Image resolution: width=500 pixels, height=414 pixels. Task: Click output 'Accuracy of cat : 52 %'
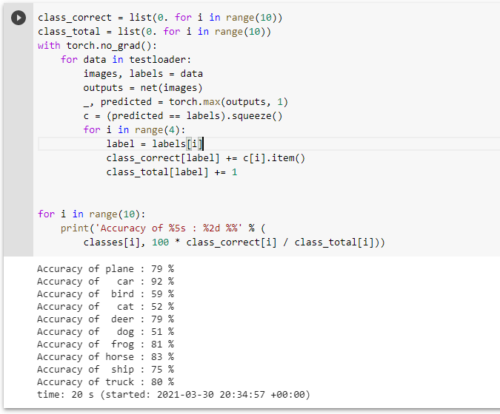click(x=105, y=307)
